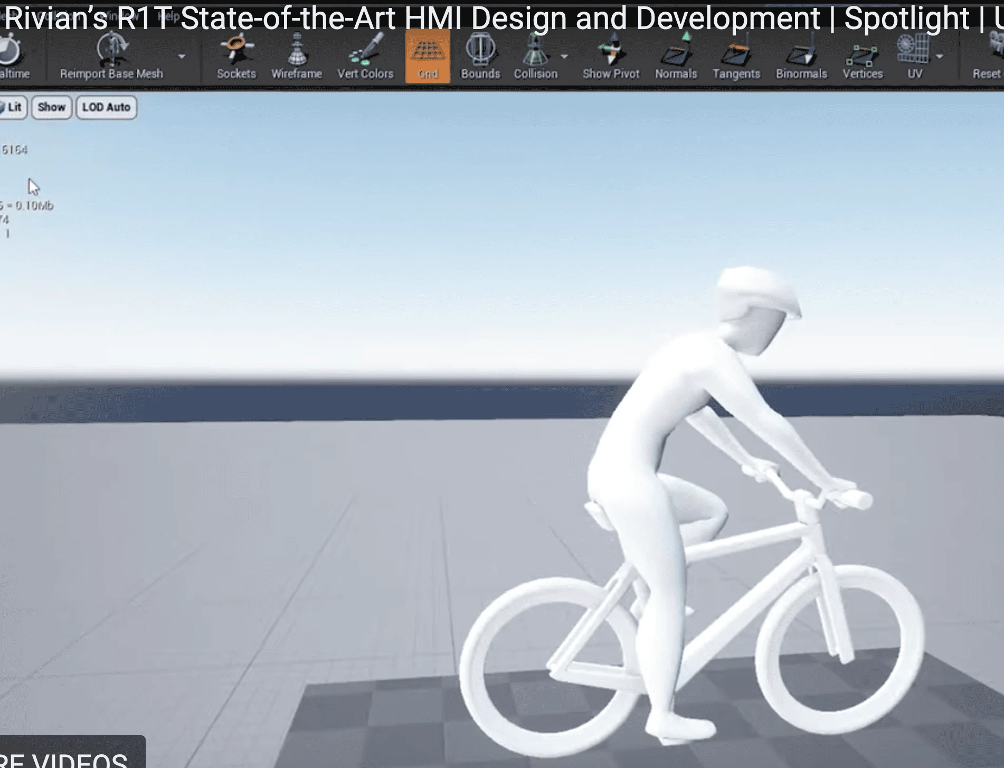The width and height of the screenshot is (1004, 768).
Task: Turn off the highlighted Grid toggle
Action: [x=428, y=56]
